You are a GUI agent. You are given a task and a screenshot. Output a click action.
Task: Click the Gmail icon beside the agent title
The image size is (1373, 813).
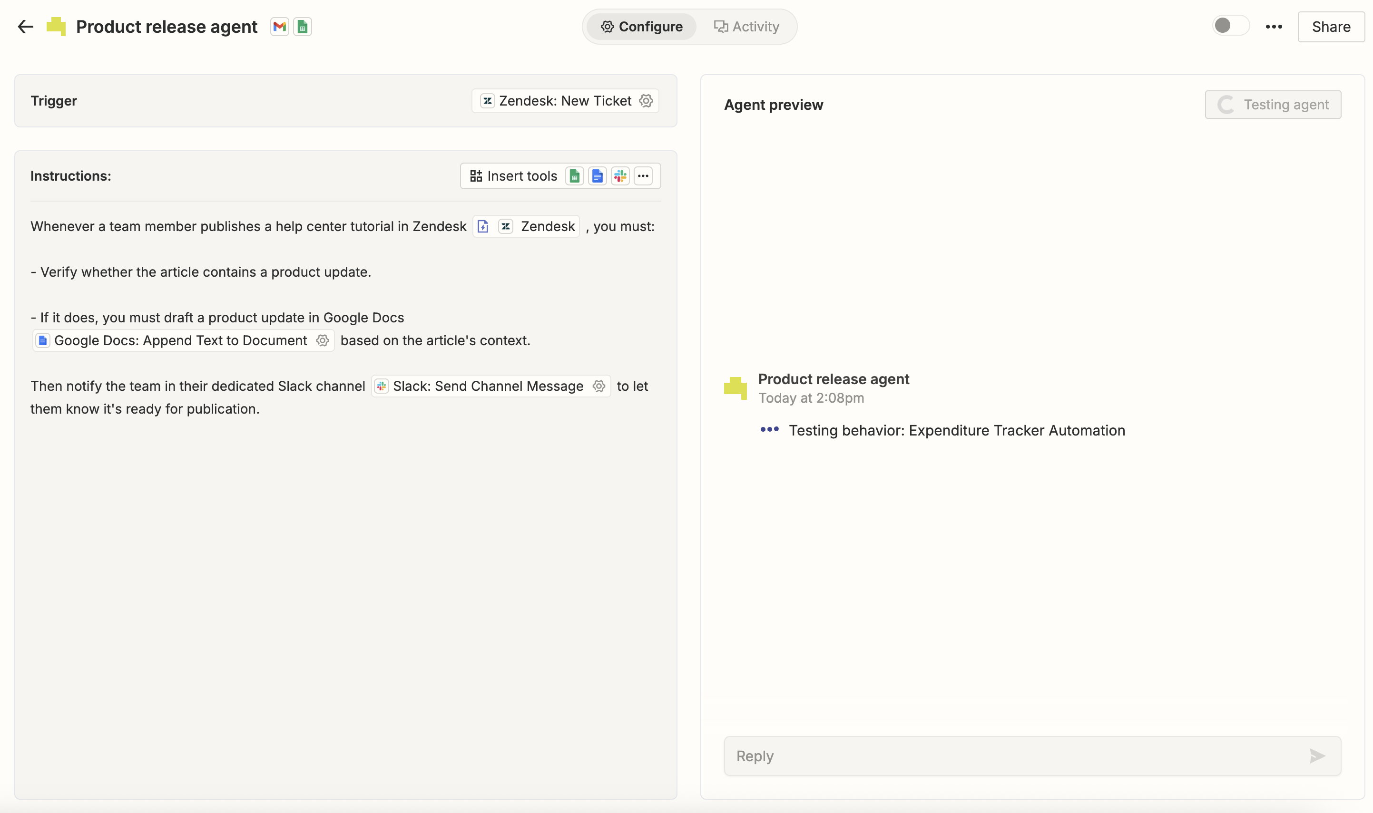pyautogui.click(x=280, y=26)
